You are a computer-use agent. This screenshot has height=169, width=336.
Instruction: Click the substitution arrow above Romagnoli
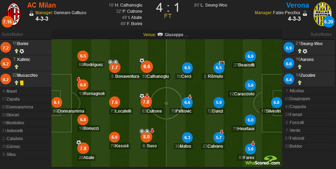pyautogui.click(x=79, y=79)
